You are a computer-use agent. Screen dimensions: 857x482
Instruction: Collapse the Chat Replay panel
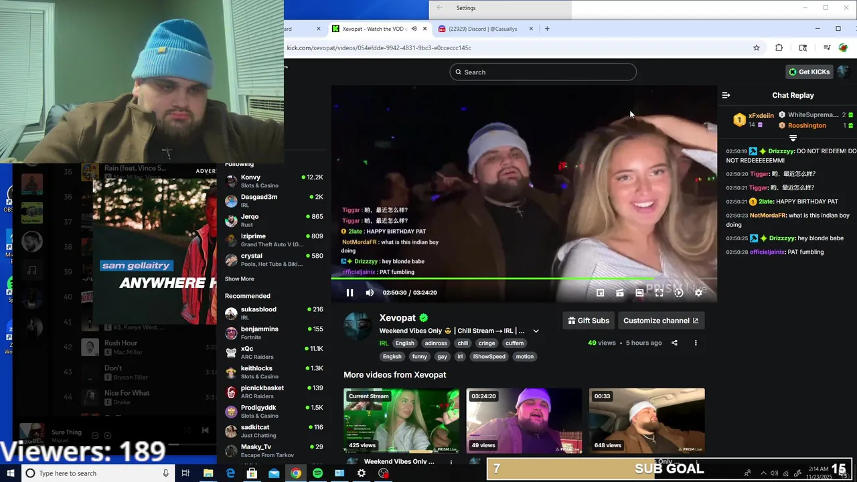click(x=726, y=95)
